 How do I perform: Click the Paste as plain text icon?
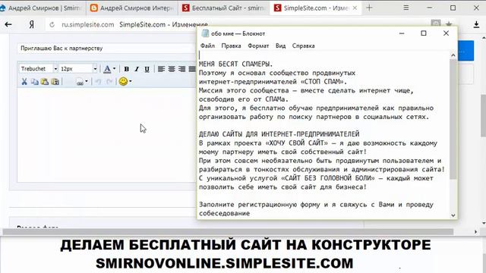[55, 82]
